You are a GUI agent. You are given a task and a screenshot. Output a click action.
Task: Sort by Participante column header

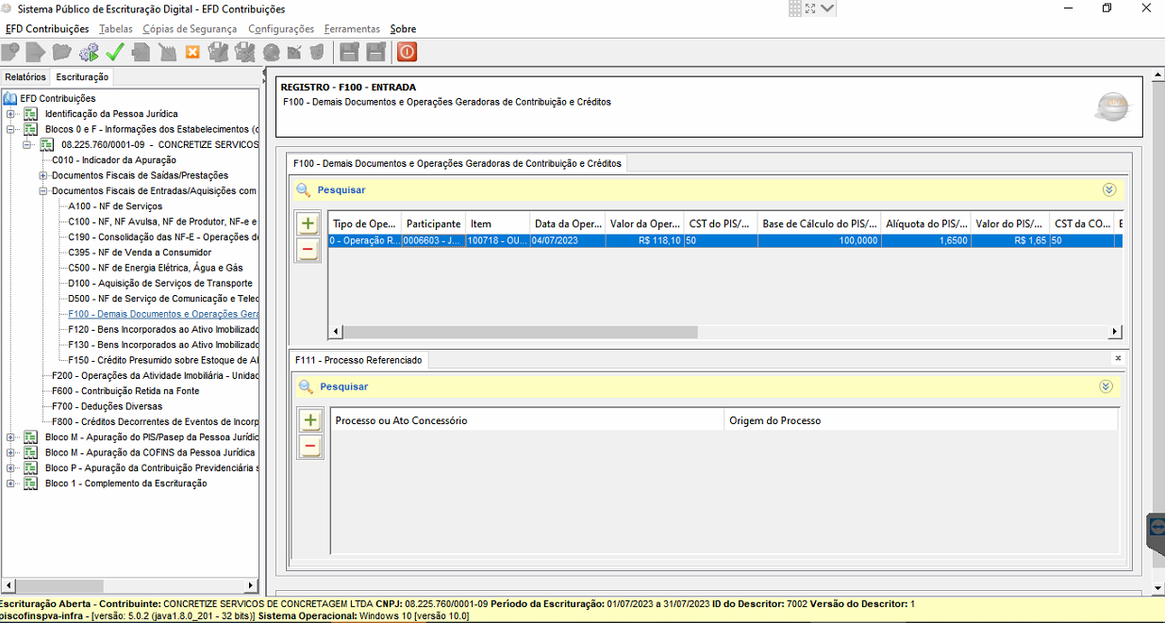pos(433,224)
